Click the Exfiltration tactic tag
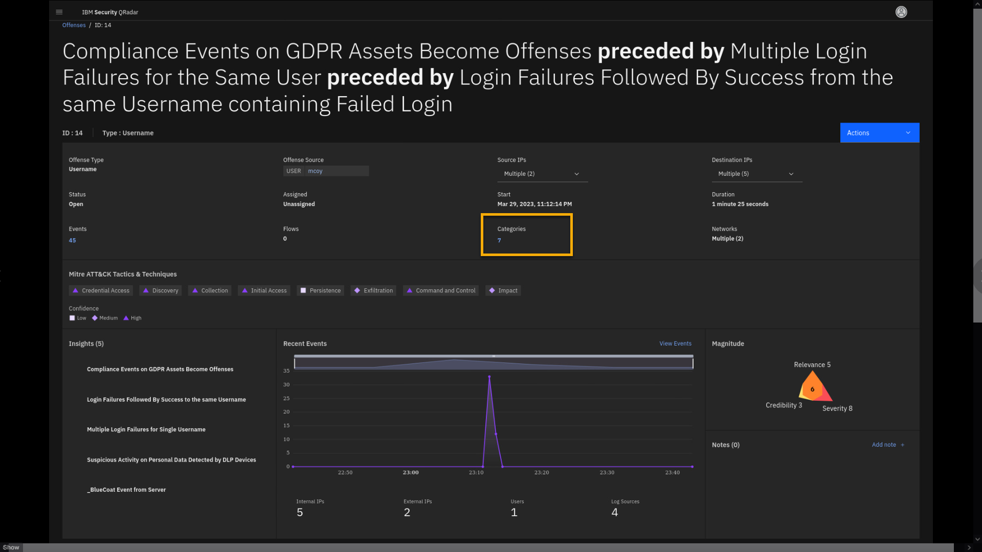 pyautogui.click(x=373, y=290)
